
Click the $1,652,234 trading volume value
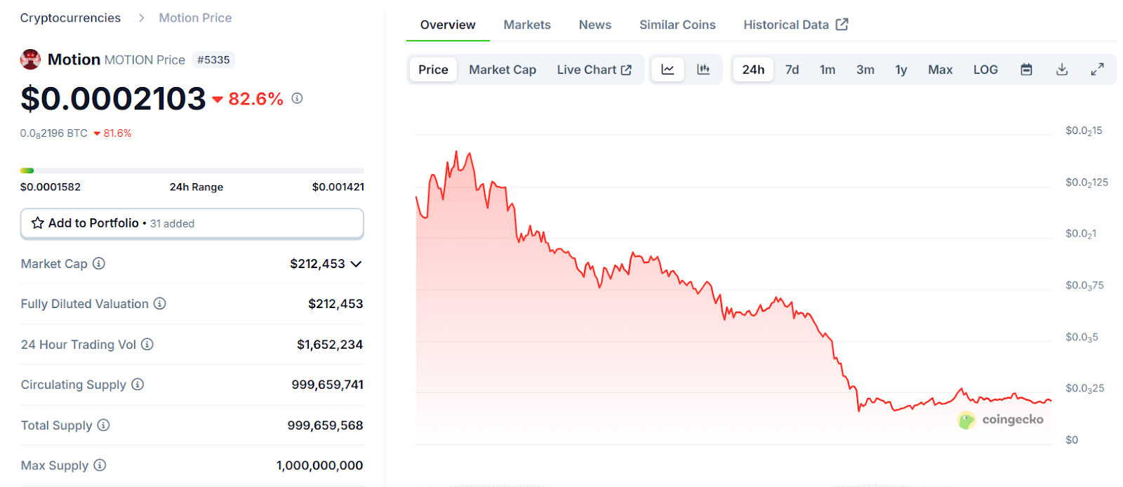coord(330,345)
